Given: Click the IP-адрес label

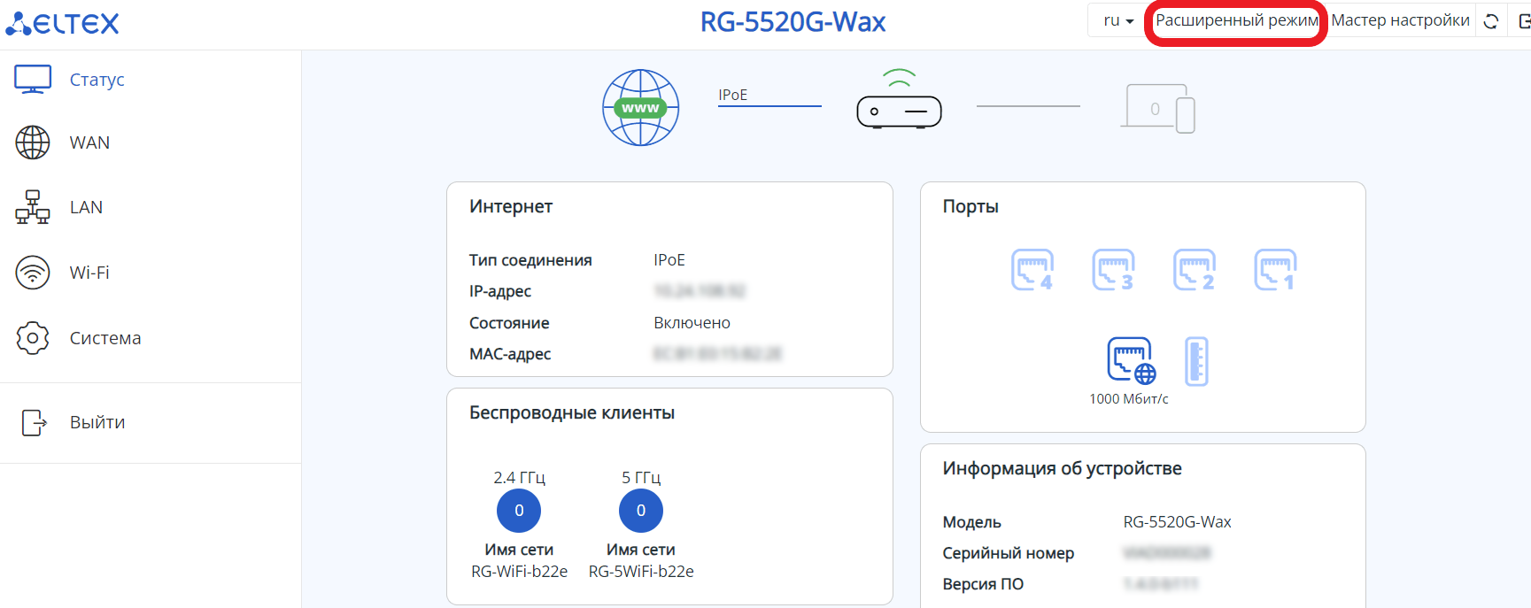Looking at the screenshot, I should [x=500, y=291].
